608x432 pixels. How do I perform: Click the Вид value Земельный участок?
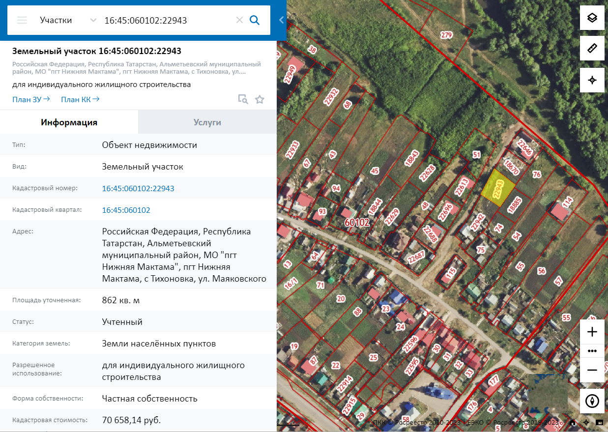[x=143, y=167]
